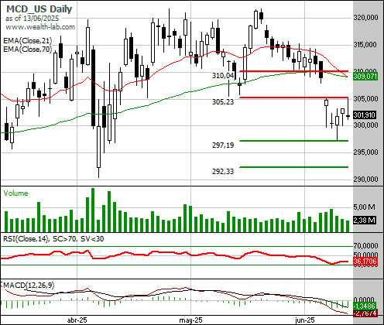Click the 297,19 support level label

(x=223, y=145)
